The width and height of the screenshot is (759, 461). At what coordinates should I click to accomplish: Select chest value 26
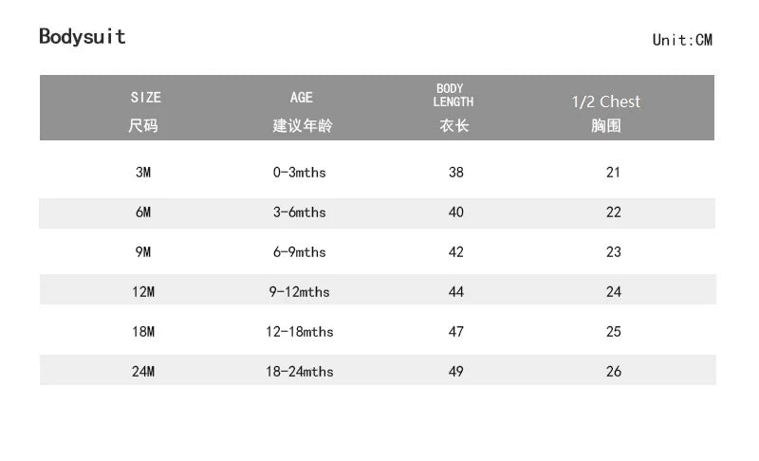614,372
